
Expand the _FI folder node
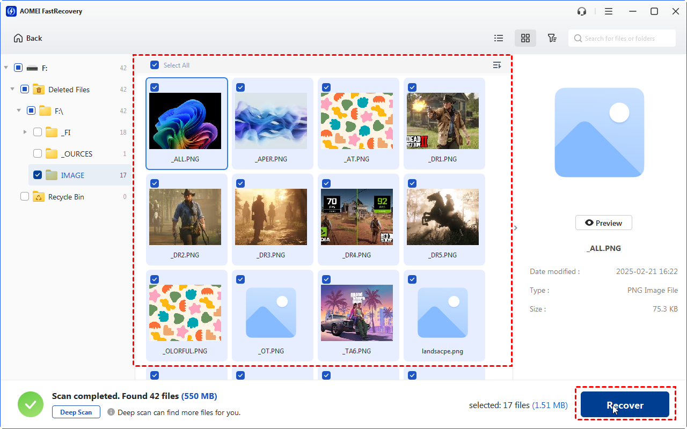coord(25,132)
